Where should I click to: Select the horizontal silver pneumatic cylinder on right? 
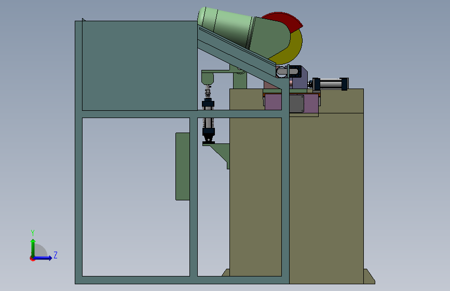tap(330, 84)
